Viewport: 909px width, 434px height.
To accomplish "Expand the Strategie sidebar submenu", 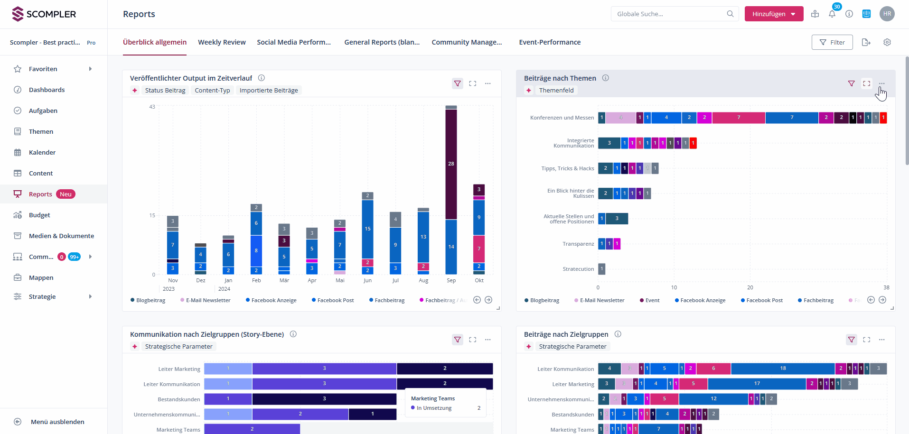I will click(x=90, y=296).
